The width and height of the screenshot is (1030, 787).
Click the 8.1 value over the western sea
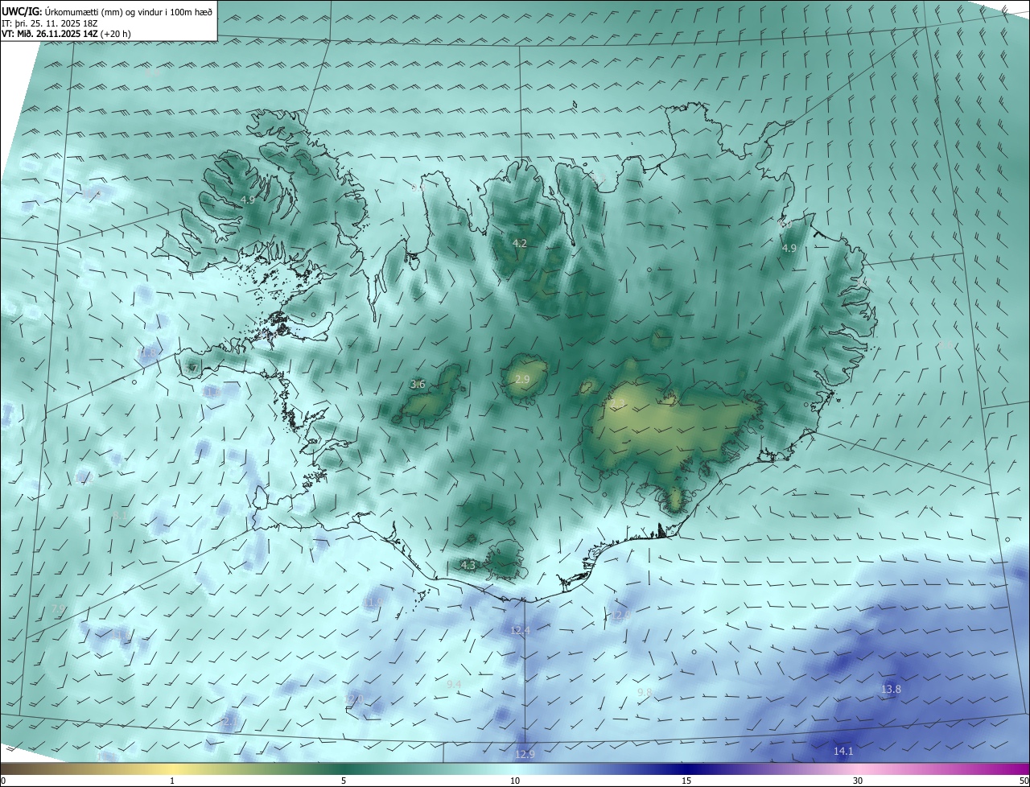(x=121, y=515)
